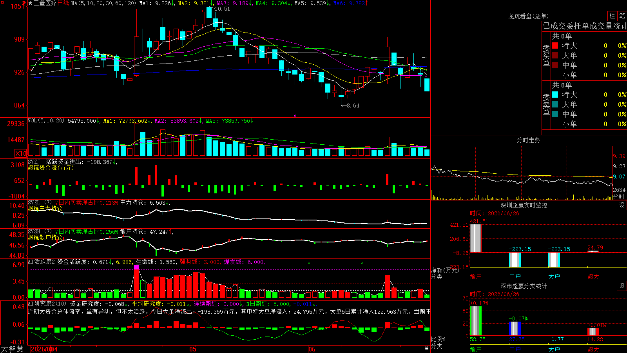Select the stock name 三鑫医疗

click(x=45, y=3)
